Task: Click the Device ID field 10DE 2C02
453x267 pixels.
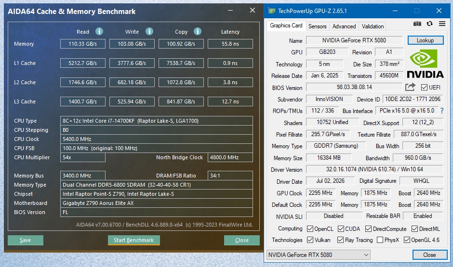Action: [413, 99]
